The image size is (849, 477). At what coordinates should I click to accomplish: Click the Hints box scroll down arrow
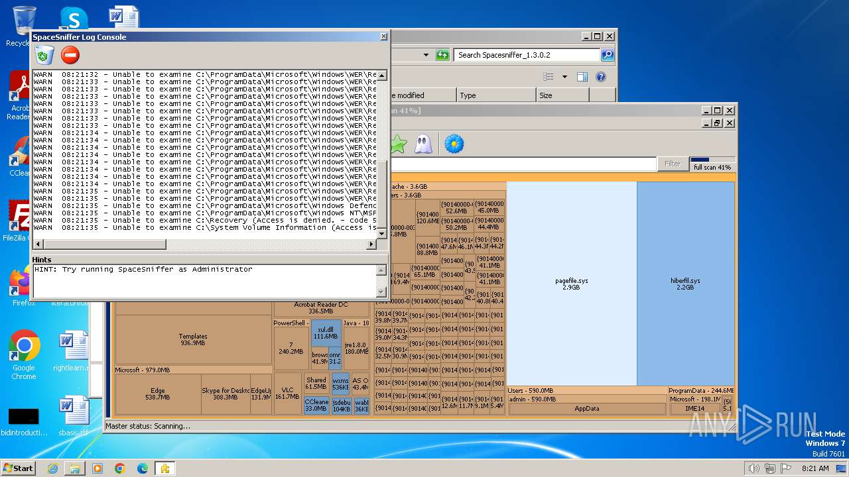[x=381, y=292]
